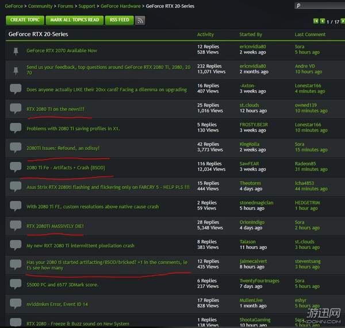Open topic Problems with 2080 Ti saving profiles

pyautogui.click(x=73, y=129)
